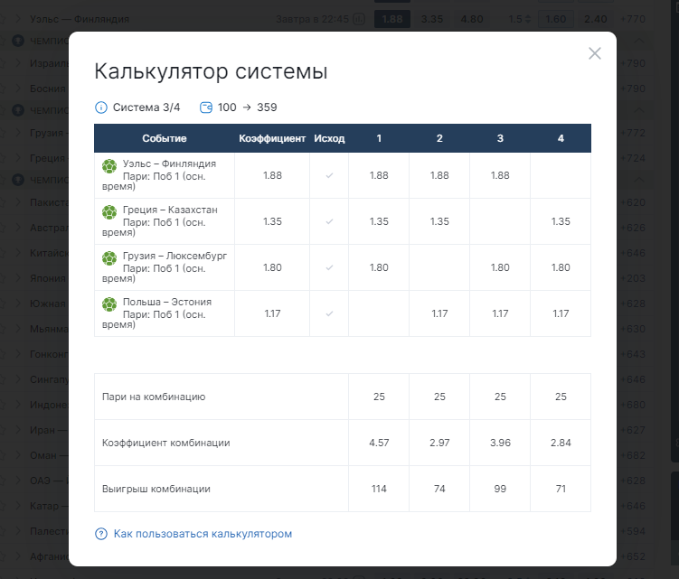679x579 pixels.
Task: Click coefficient 1.35 in Коэффициент column
Action: pos(272,221)
